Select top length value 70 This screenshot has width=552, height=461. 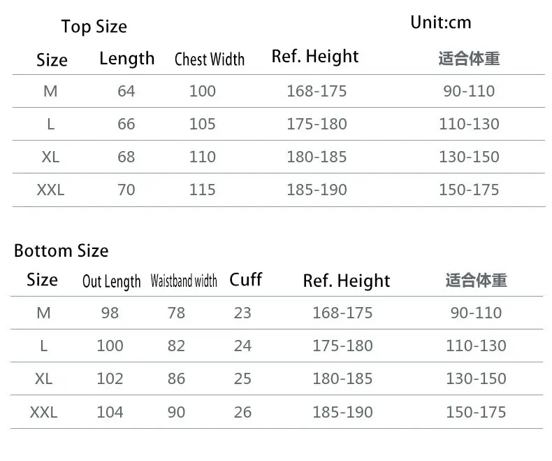point(126,190)
